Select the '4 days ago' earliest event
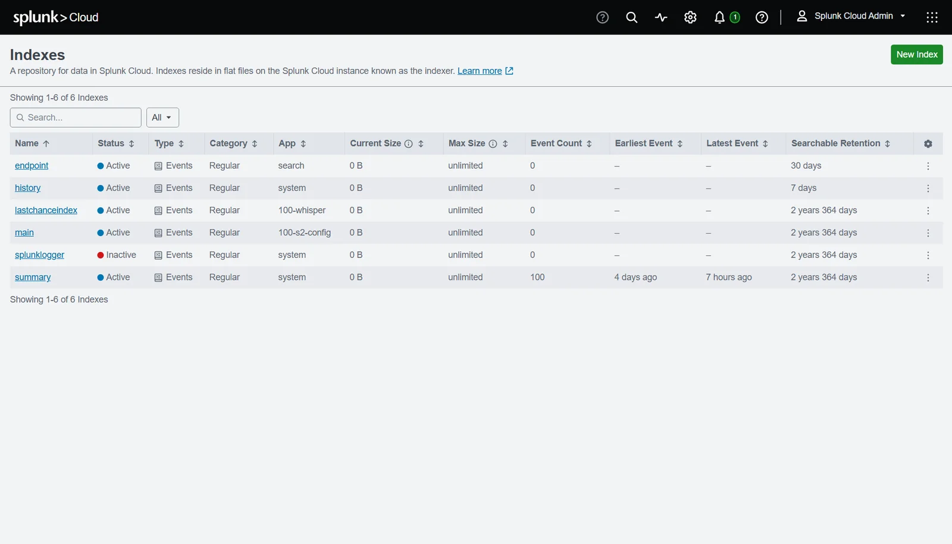 point(635,277)
